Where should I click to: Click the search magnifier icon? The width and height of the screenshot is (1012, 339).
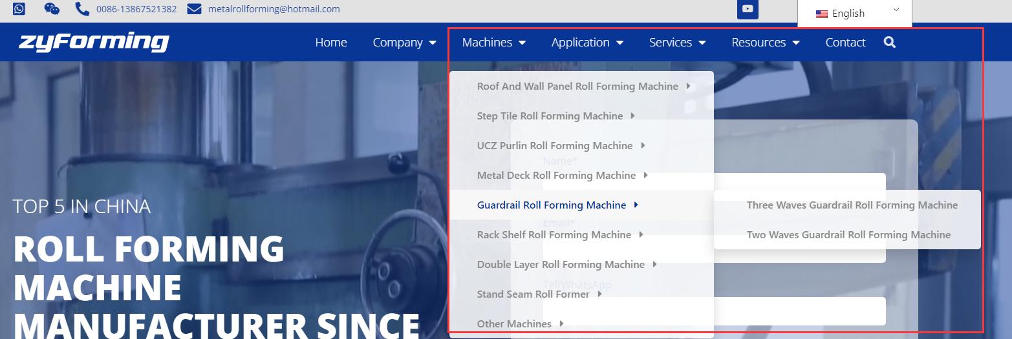pyautogui.click(x=889, y=43)
